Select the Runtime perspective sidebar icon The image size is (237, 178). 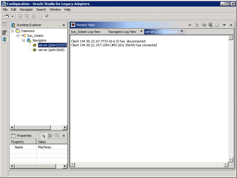pyautogui.click(x=4, y=39)
